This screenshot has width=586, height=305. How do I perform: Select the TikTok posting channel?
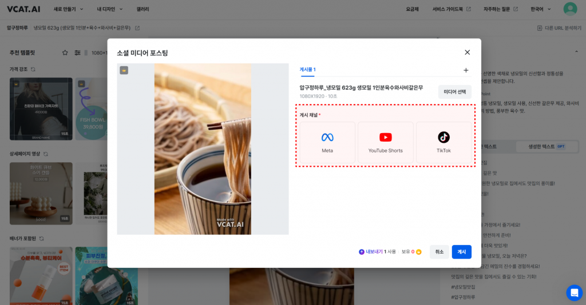[x=444, y=142]
